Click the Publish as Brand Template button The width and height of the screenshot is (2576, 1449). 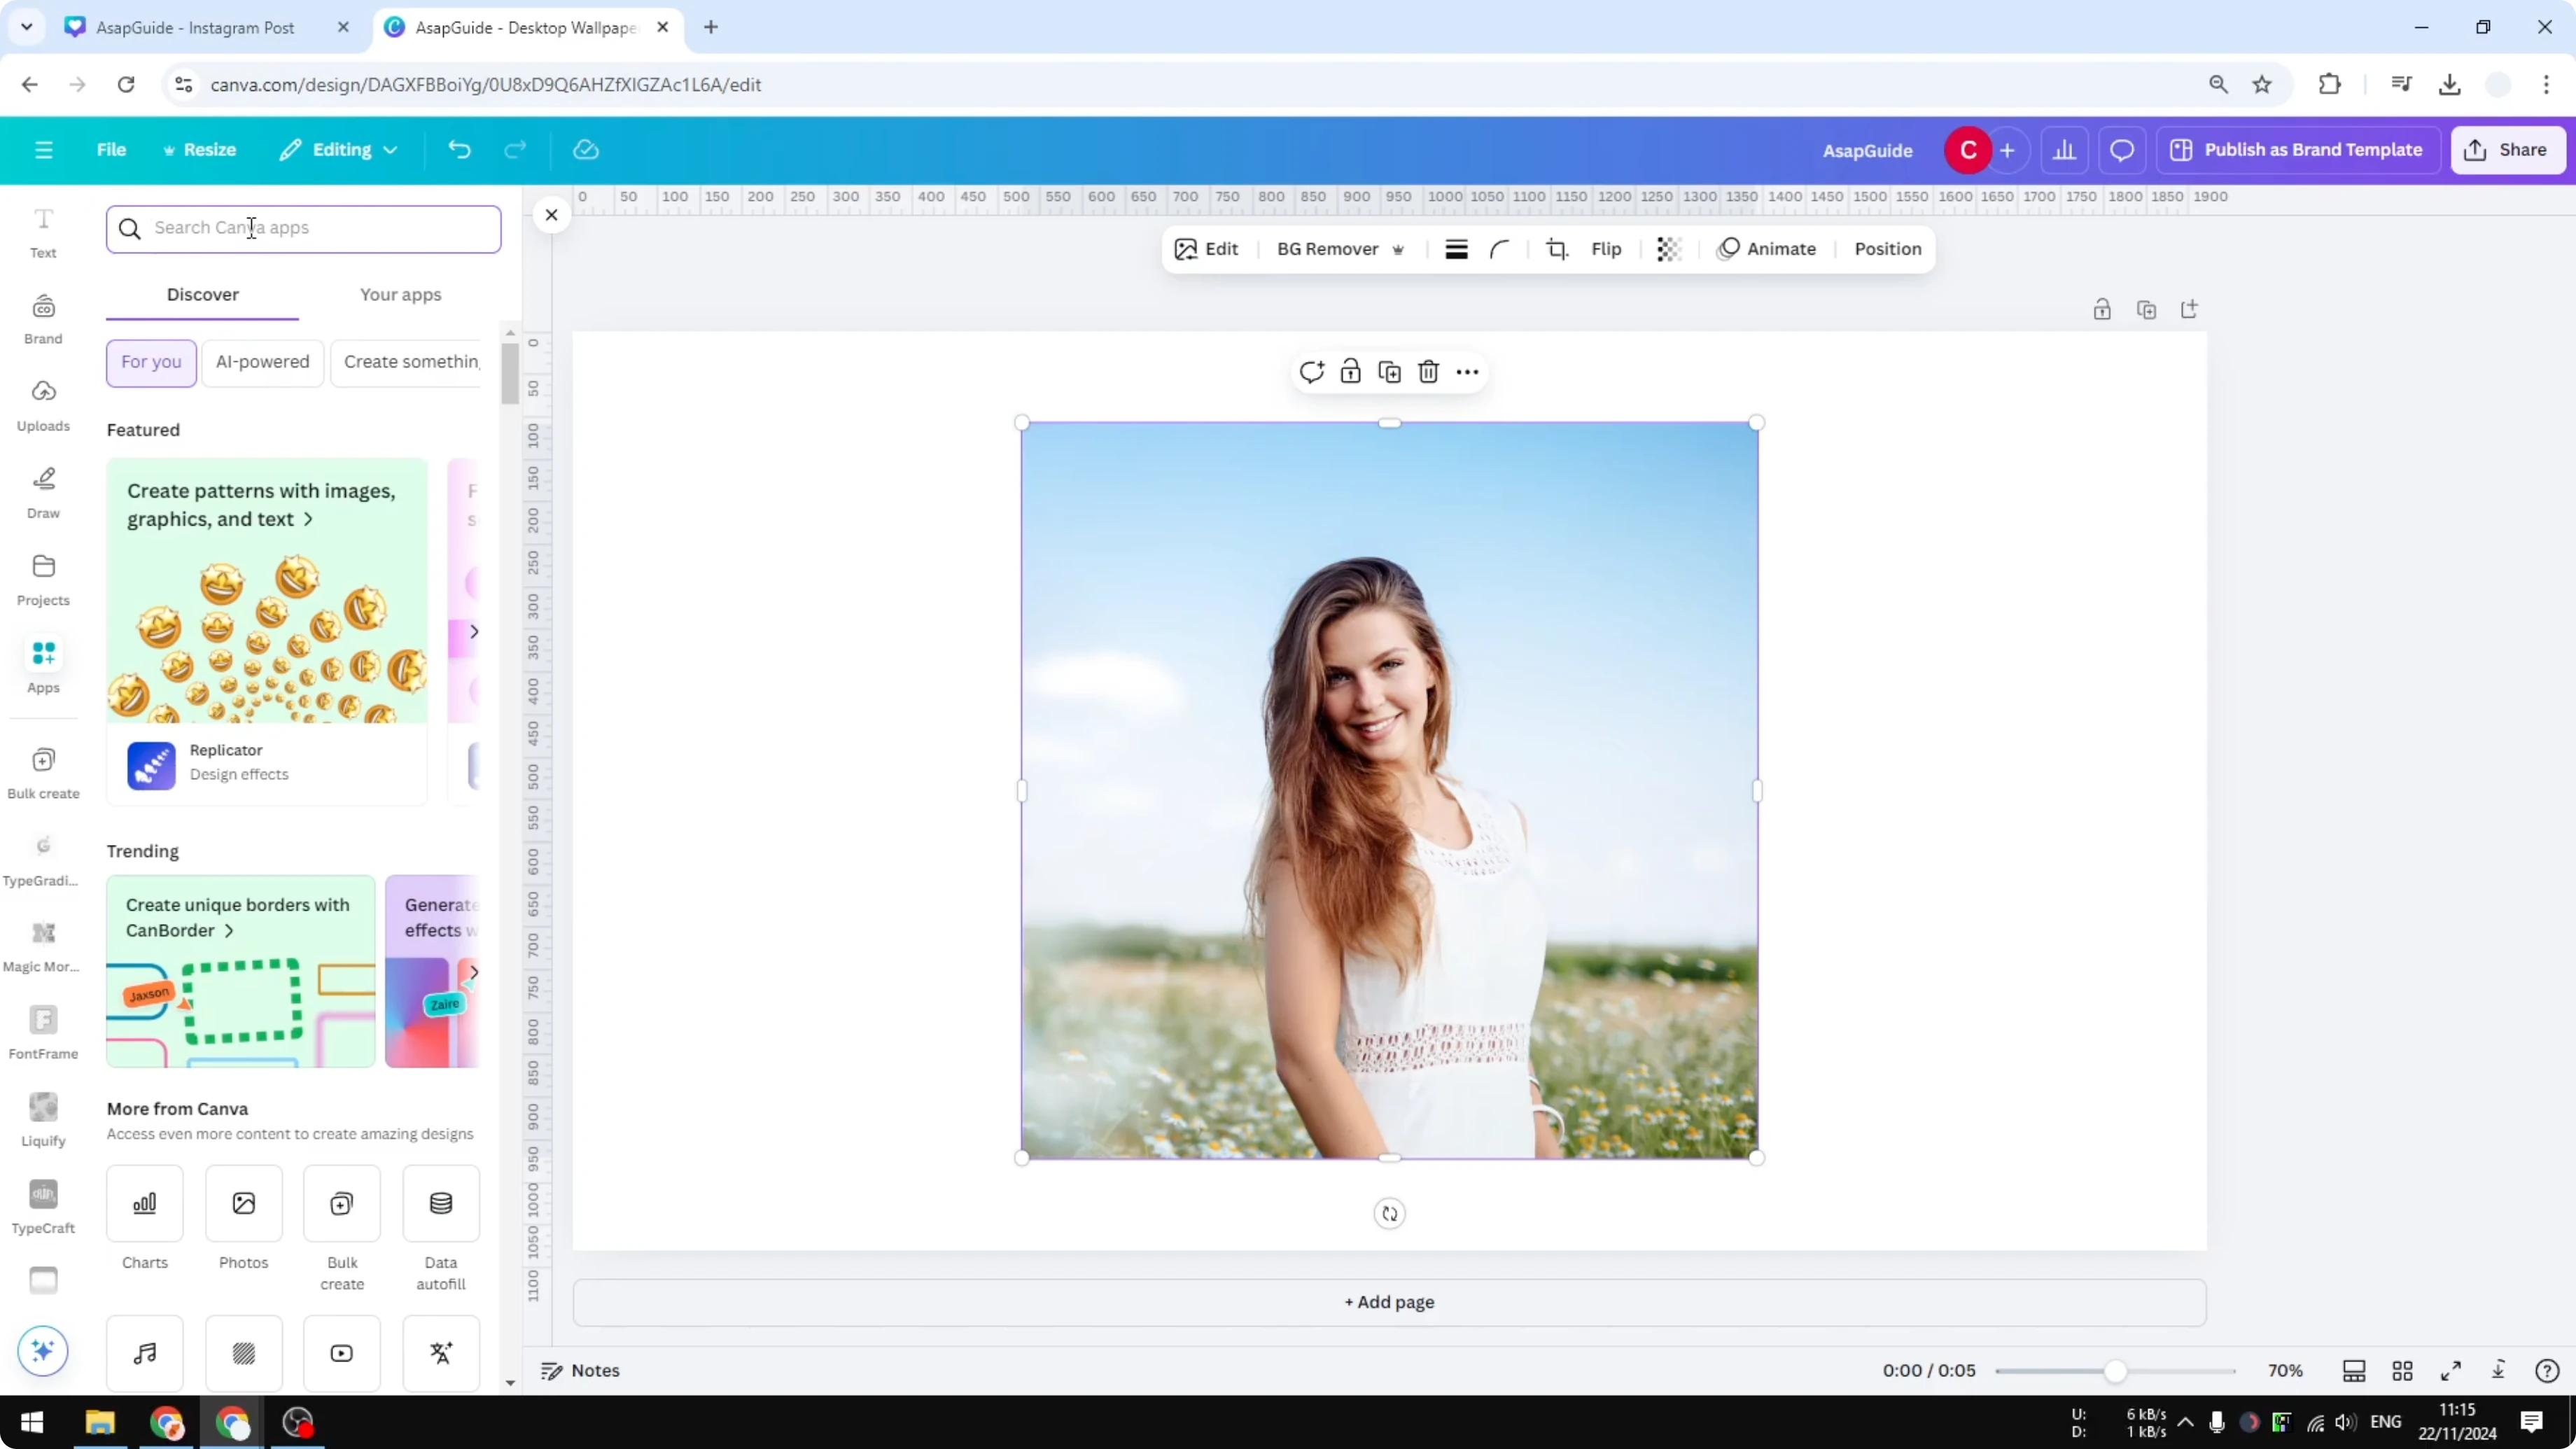coord(2297,149)
